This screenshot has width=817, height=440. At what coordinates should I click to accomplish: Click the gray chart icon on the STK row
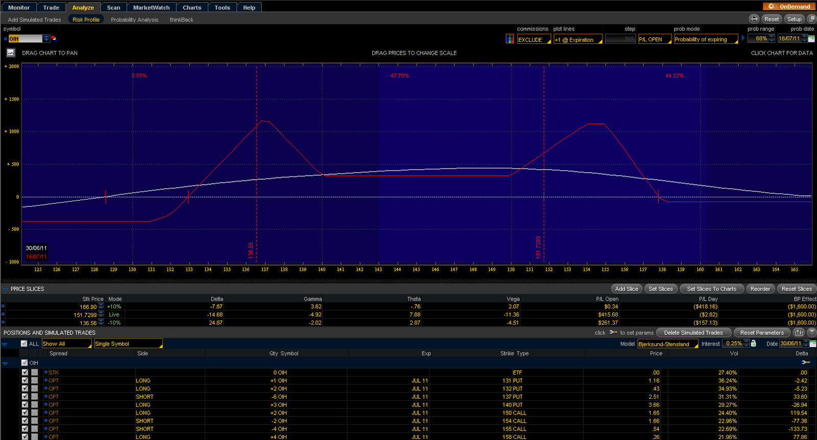[x=34, y=372]
